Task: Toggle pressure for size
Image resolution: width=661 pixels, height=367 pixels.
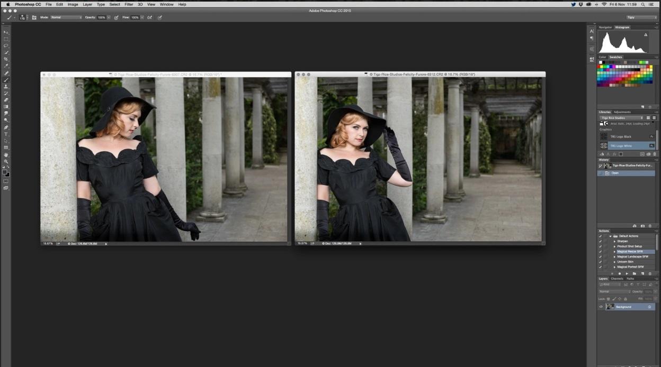Action: click(x=159, y=17)
